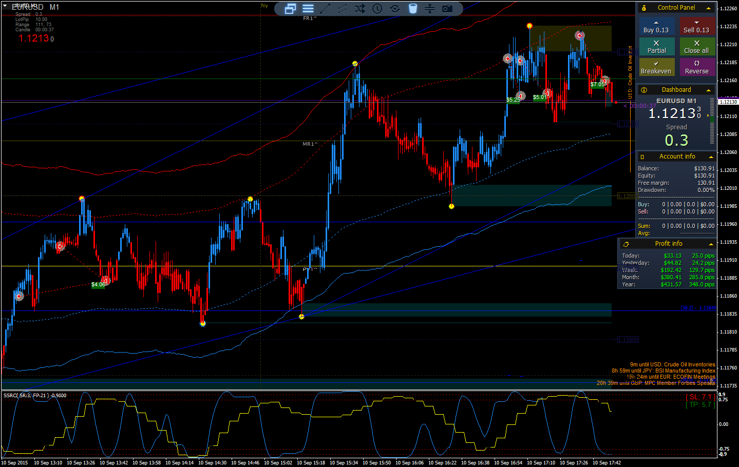The image size is (739, 467).
Task: Click the Free margin value 130.91
Action: [706, 183]
